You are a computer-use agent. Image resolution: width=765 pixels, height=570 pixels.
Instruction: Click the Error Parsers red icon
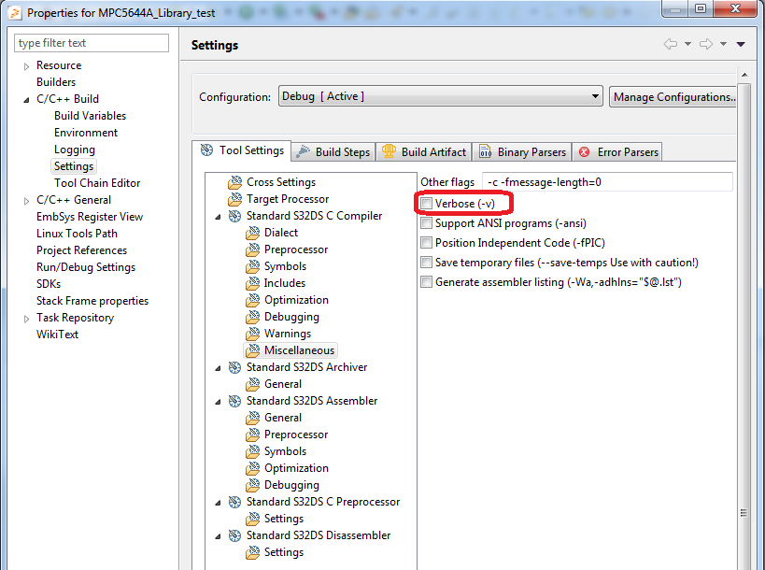584,152
